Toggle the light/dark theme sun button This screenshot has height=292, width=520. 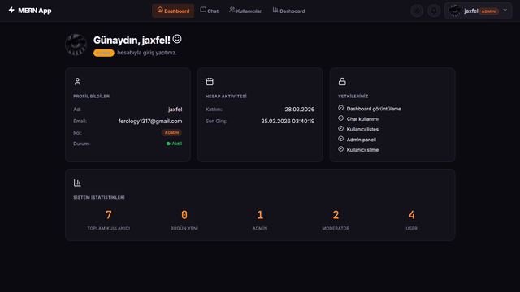point(417,11)
